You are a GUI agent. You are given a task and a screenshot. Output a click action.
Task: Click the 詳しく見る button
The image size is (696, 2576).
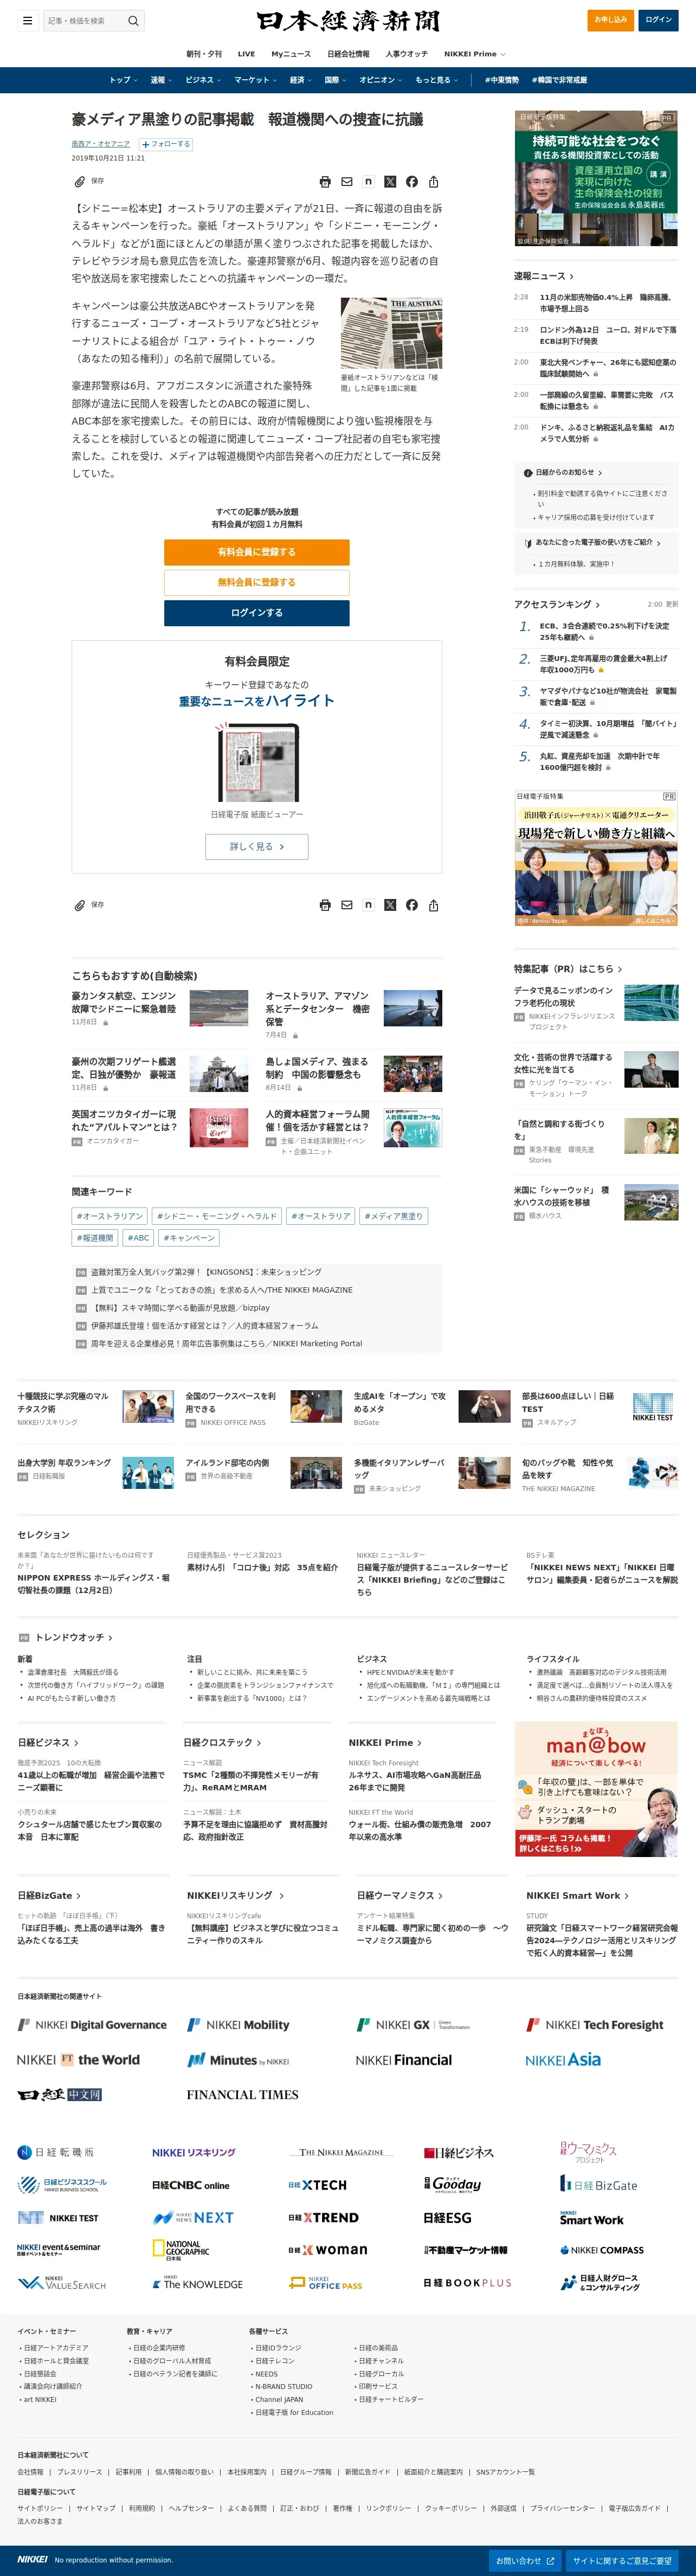[x=257, y=846]
